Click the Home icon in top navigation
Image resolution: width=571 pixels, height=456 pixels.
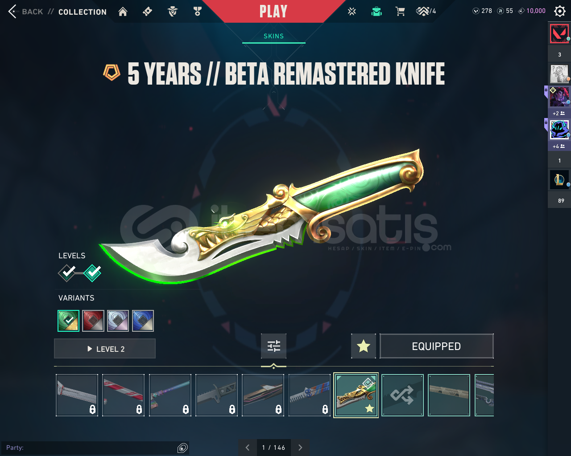point(123,12)
